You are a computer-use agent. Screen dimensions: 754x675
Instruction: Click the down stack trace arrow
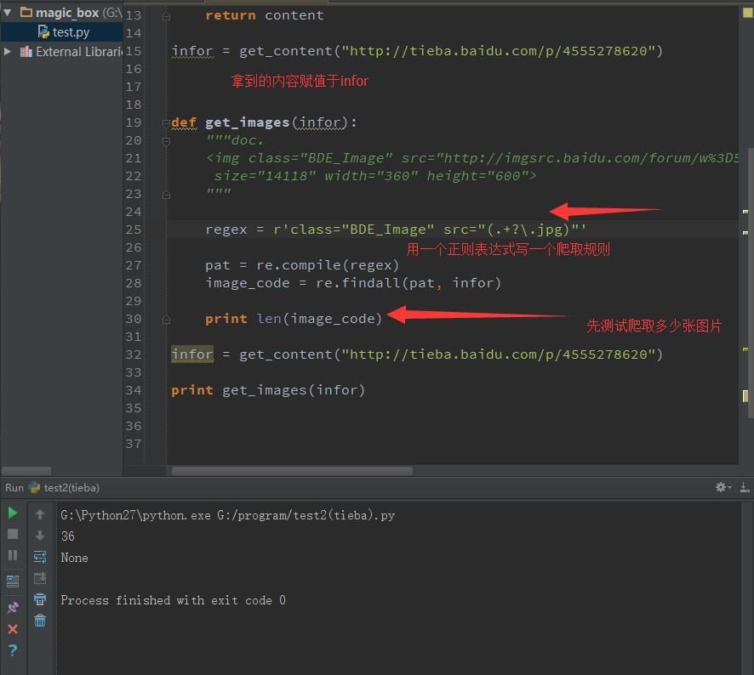pos(40,536)
